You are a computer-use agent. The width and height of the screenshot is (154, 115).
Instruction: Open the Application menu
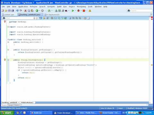click(x=23, y=7)
